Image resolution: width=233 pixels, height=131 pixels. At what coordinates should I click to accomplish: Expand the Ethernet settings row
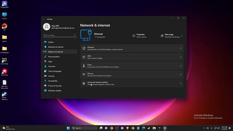[x=132, y=48]
